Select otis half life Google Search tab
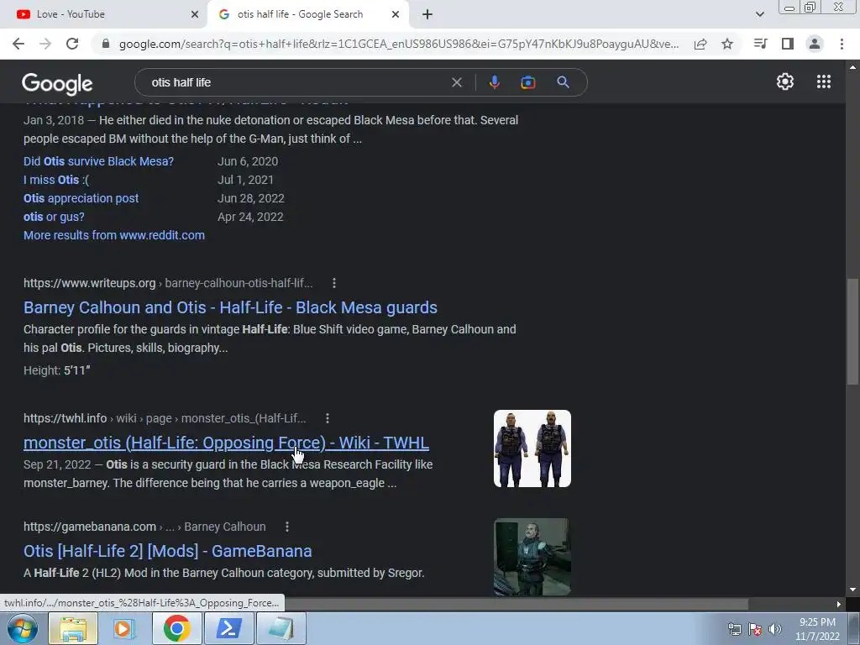This screenshot has height=645, width=860. click(309, 14)
